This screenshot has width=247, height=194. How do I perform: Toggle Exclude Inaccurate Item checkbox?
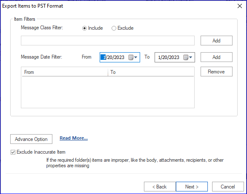[13, 152]
